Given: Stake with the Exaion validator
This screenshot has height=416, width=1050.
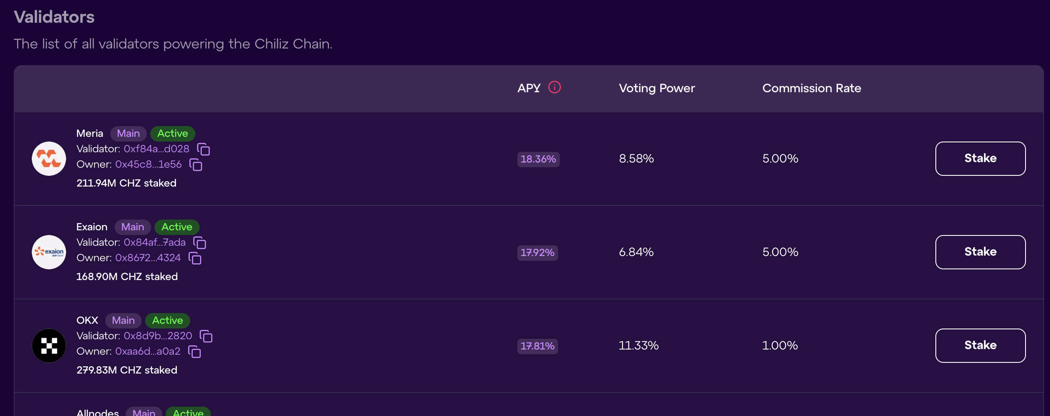Looking at the screenshot, I should click(980, 252).
